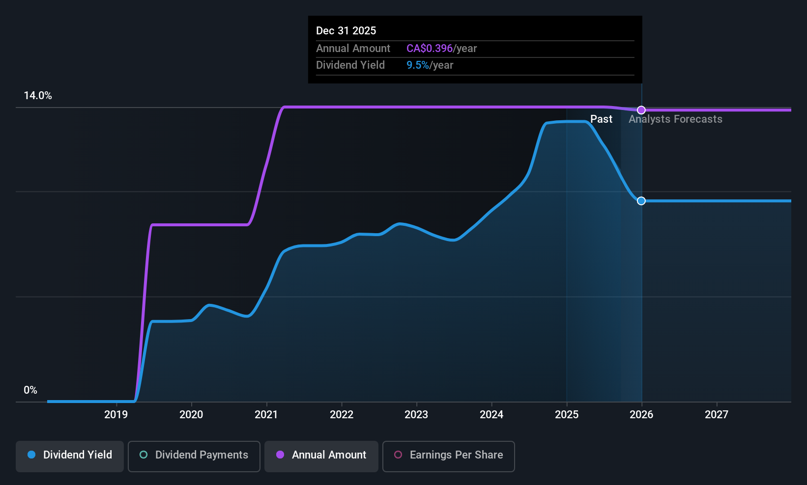Select the 9.5%/year value in the tooltip
This screenshot has width=807, height=485.
point(418,65)
